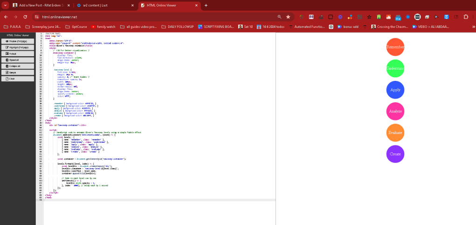Click the black star outline extension icon

[369, 17]
